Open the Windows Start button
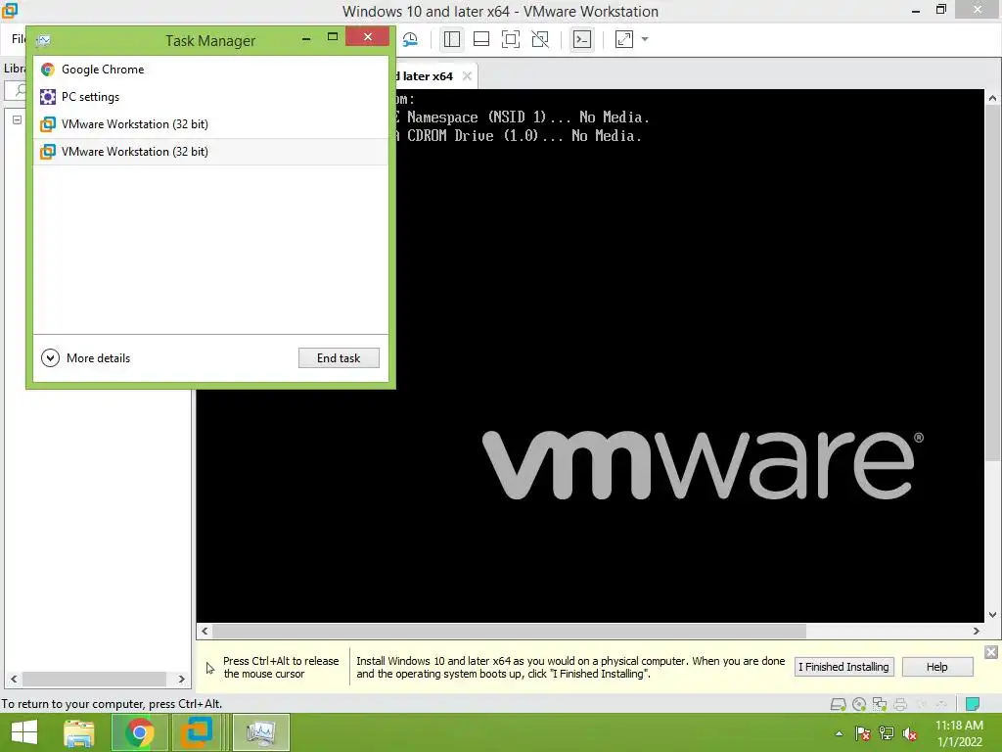This screenshot has width=1002, height=752. 24,732
